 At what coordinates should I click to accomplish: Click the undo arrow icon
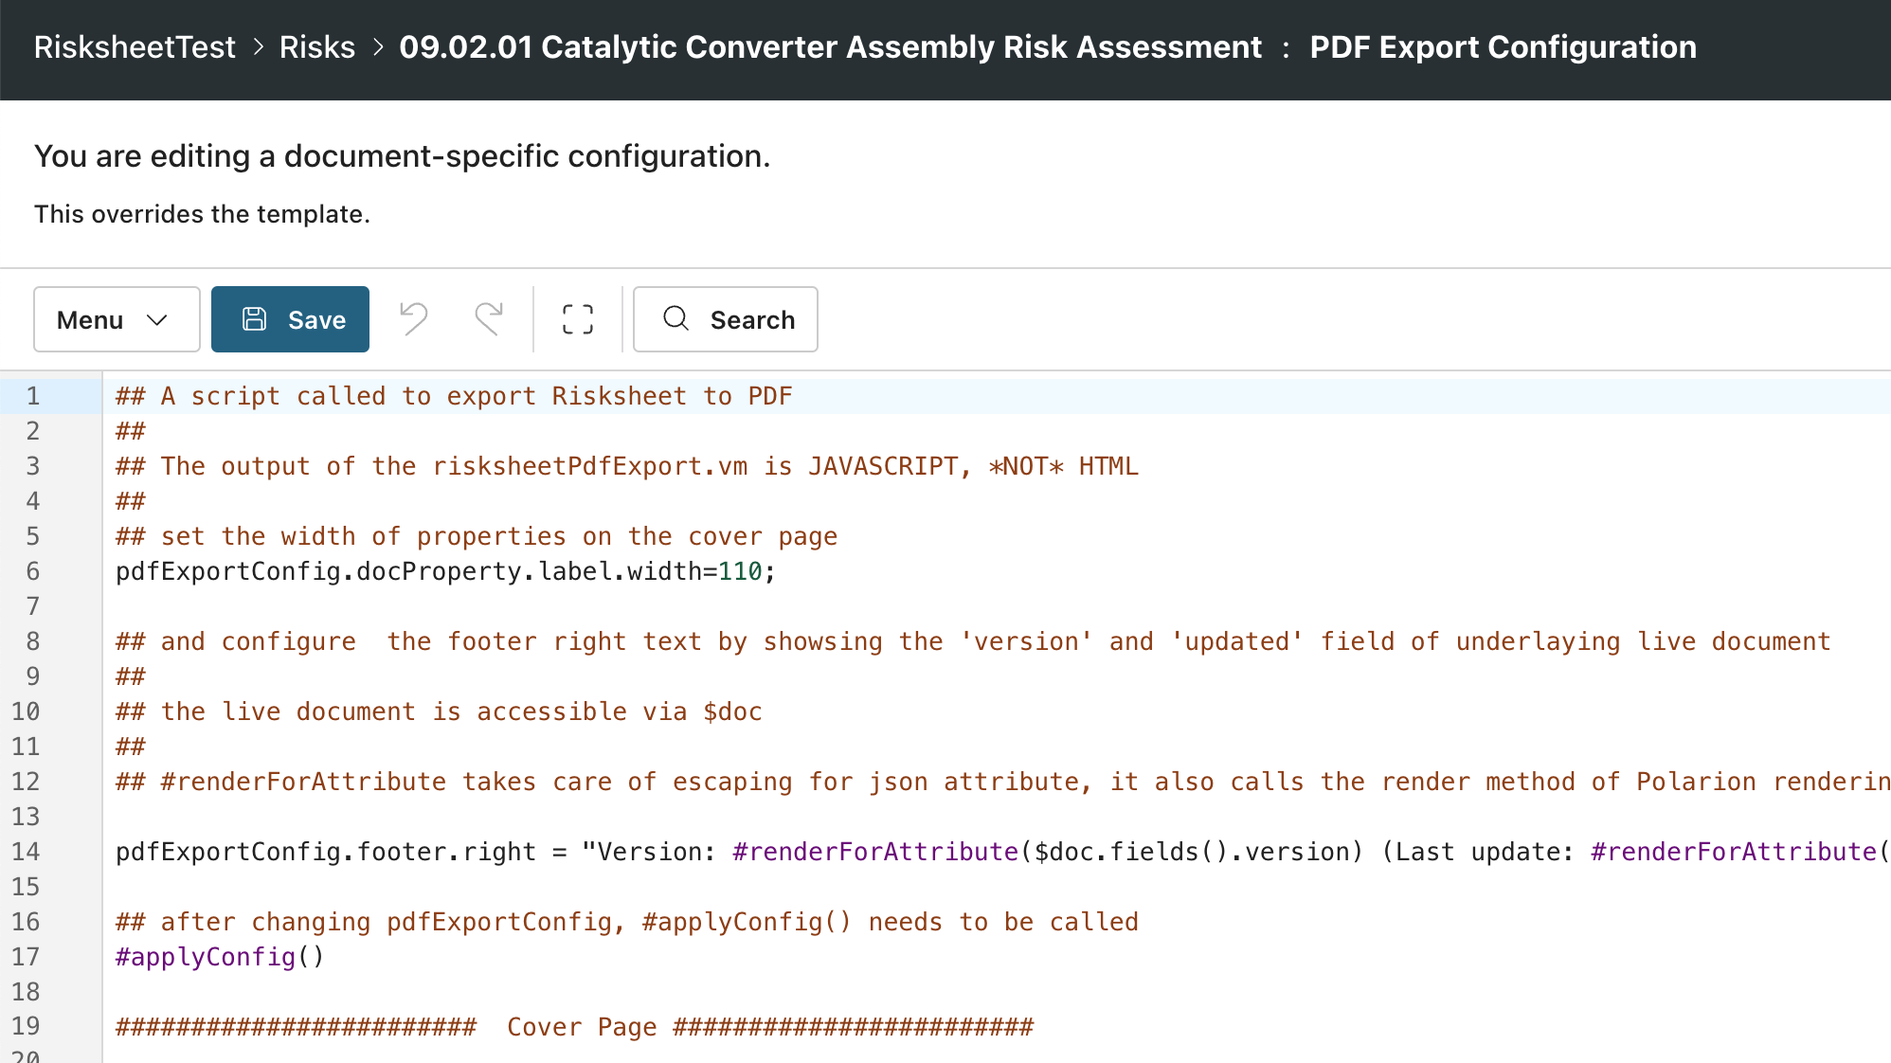pyautogui.click(x=414, y=319)
